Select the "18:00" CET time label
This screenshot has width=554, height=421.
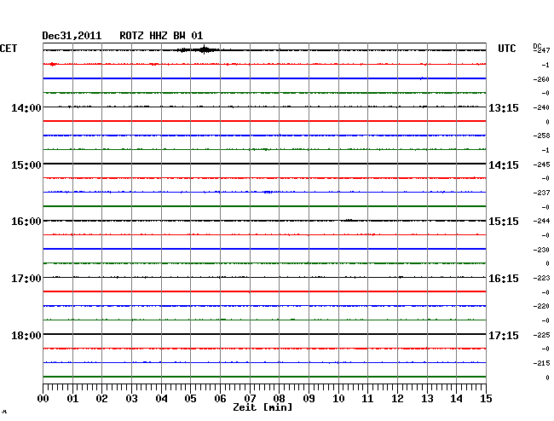coord(26,335)
